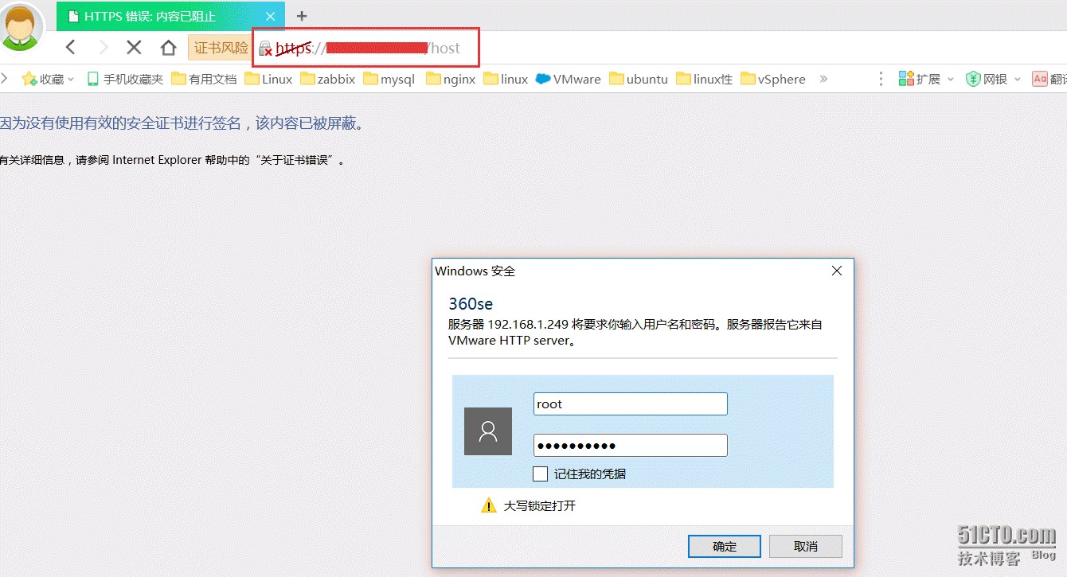The width and height of the screenshot is (1067, 577).
Task: Open the zabbix bookmark folder
Action: coord(327,79)
